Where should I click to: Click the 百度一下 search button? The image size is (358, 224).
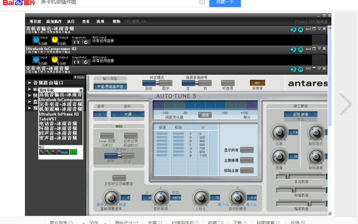click(x=225, y=3)
